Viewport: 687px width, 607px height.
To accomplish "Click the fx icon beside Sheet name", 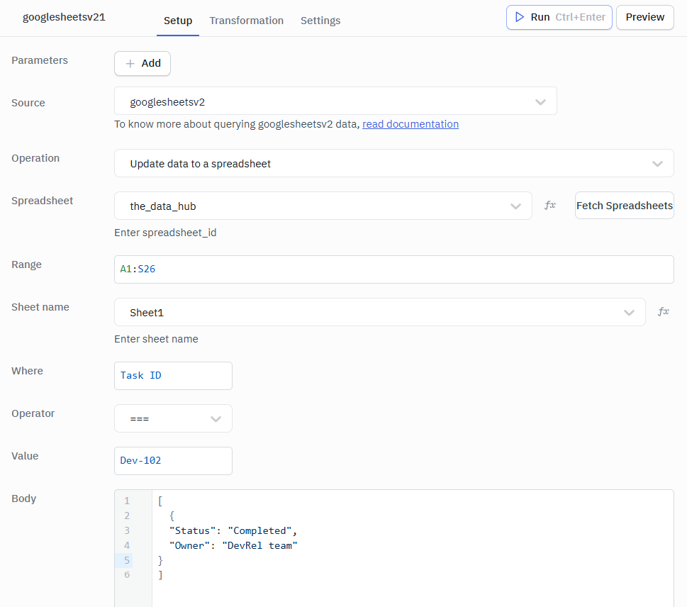I will tap(663, 312).
